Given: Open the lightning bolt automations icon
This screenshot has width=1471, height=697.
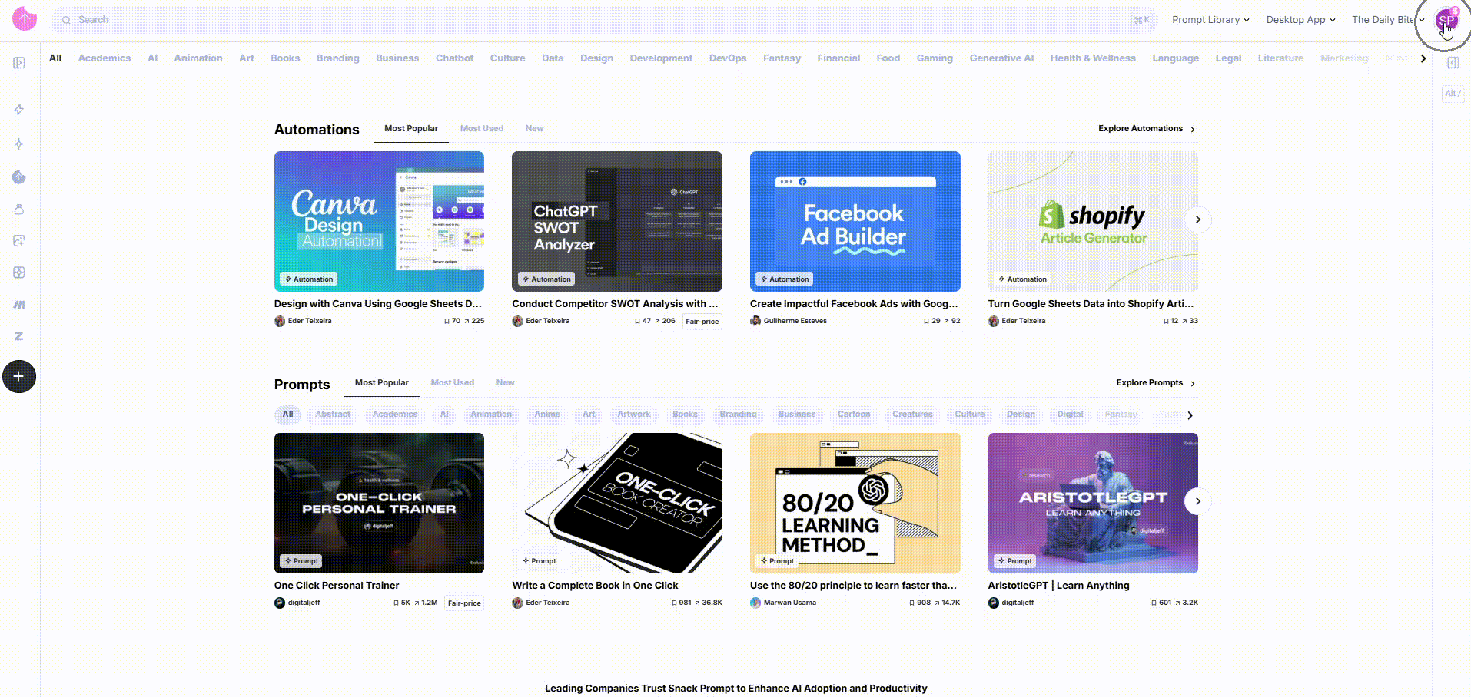Looking at the screenshot, I should pyautogui.click(x=19, y=110).
